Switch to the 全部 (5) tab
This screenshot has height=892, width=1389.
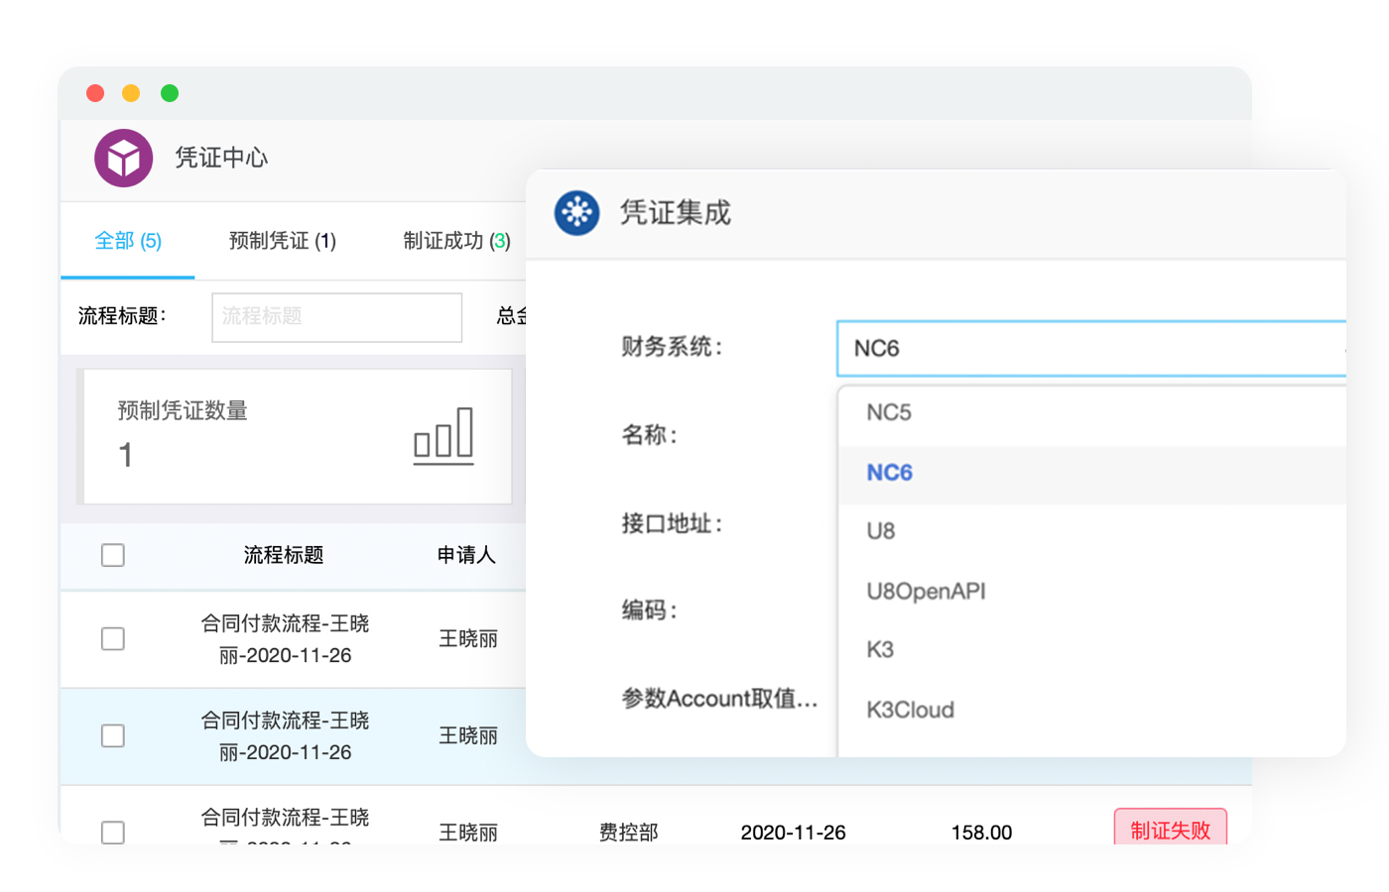(x=128, y=241)
